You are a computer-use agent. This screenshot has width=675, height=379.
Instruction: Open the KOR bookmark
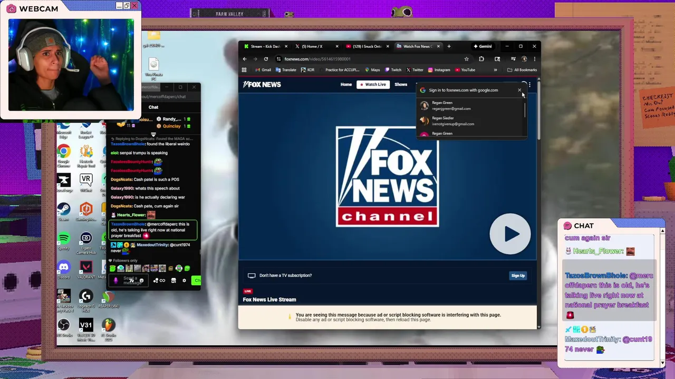coord(307,70)
